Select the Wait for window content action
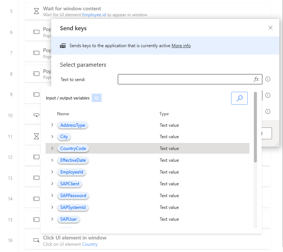Image resolution: width=283 pixels, height=252 pixels. click(148, 11)
